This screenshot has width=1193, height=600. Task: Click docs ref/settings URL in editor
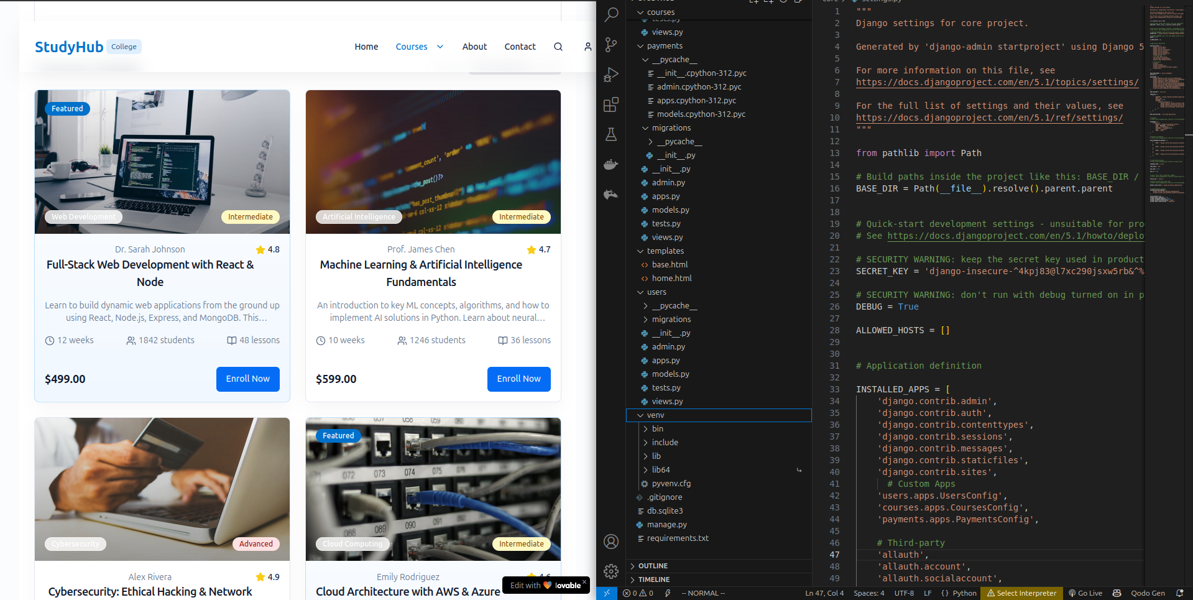[989, 118]
